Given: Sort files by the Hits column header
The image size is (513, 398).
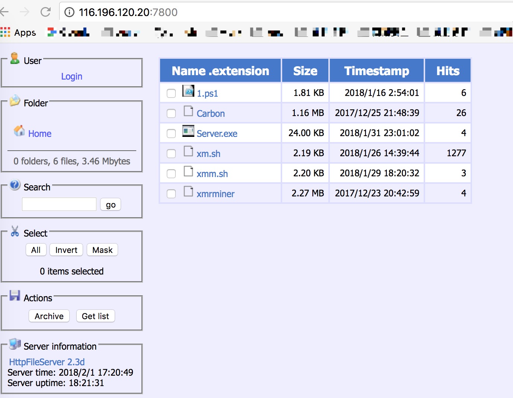Looking at the screenshot, I should pos(448,71).
